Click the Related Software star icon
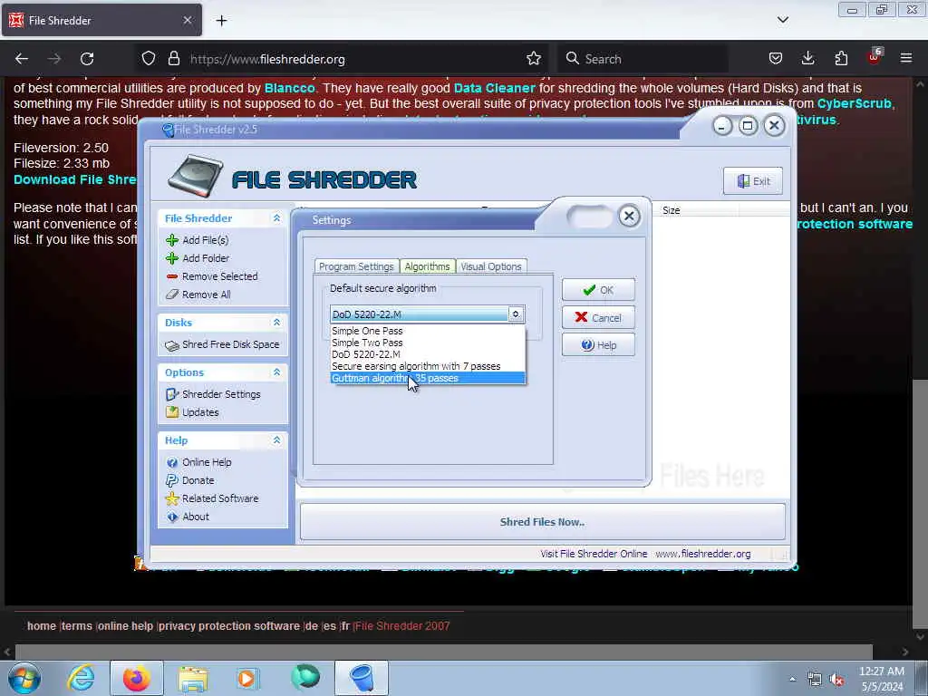 coord(172,498)
